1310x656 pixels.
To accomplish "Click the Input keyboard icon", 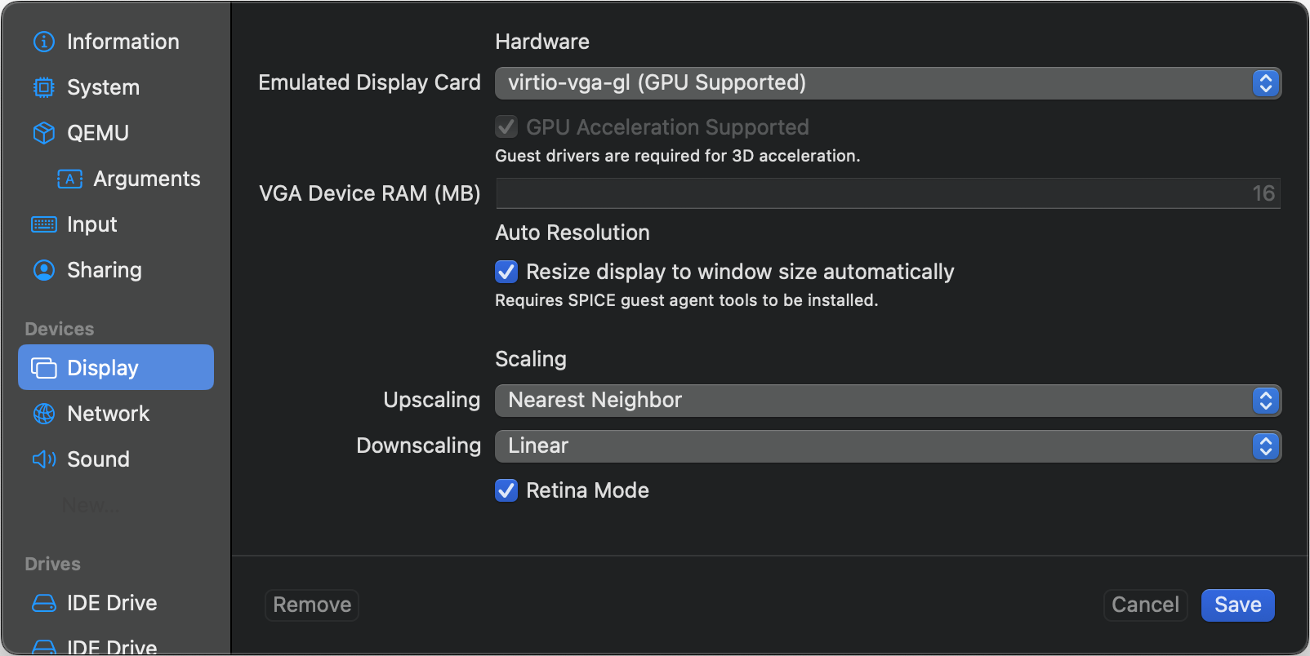I will point(43,224).
